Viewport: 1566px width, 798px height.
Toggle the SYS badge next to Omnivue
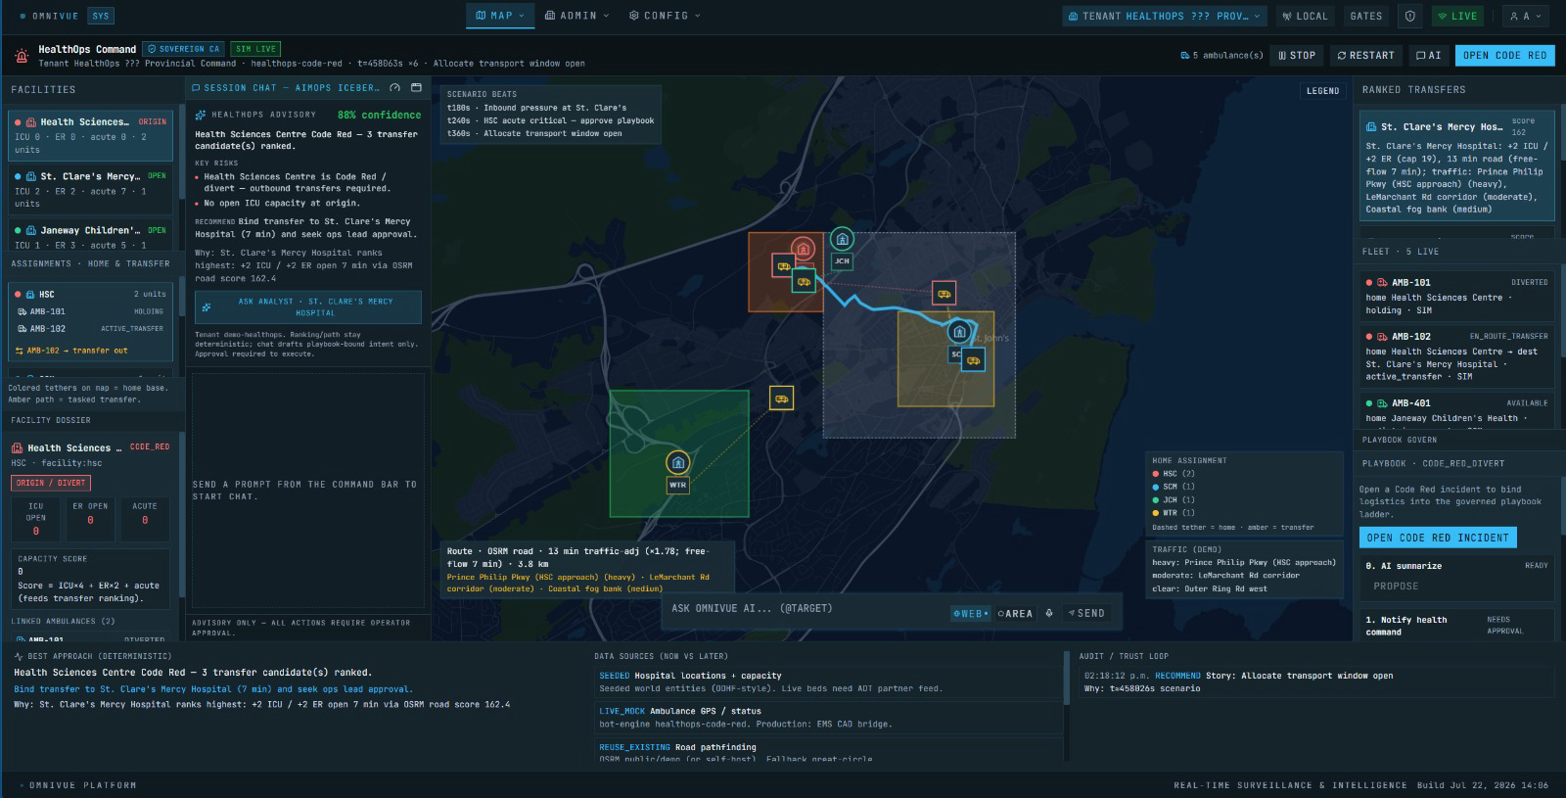point(101,16)
